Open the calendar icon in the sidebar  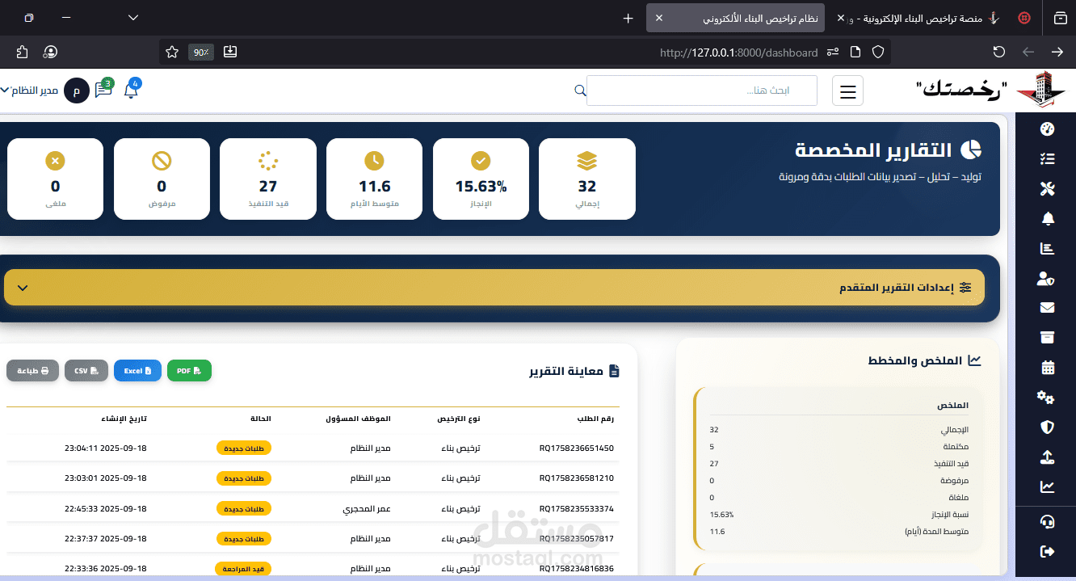click(1047, 367)
